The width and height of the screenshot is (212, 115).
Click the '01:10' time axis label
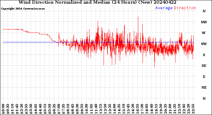click(x=12, y=109)
